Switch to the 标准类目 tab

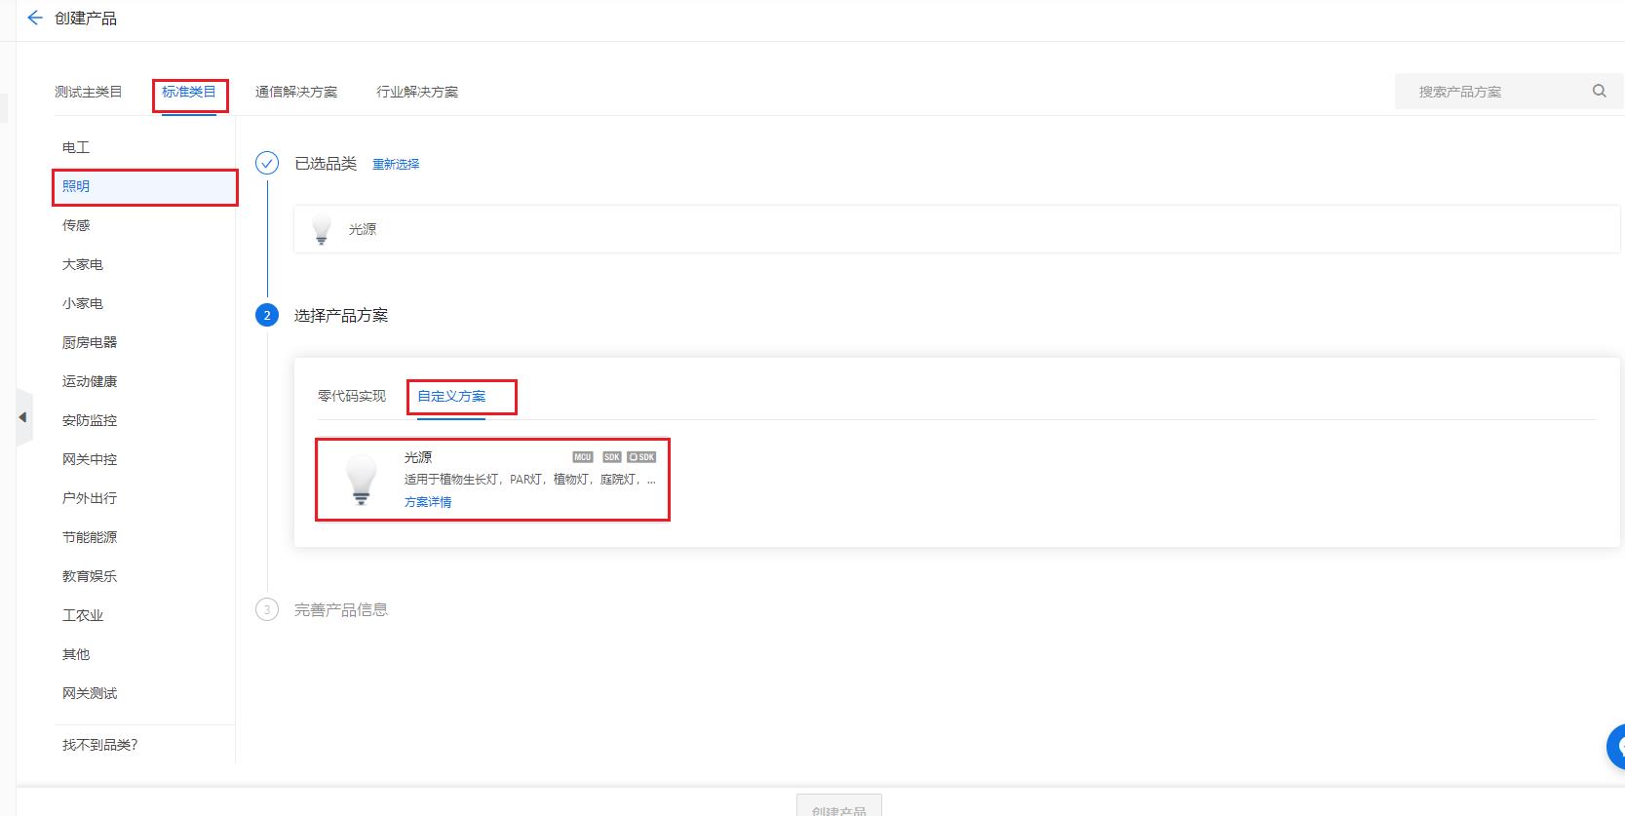[x=189, y=92]
